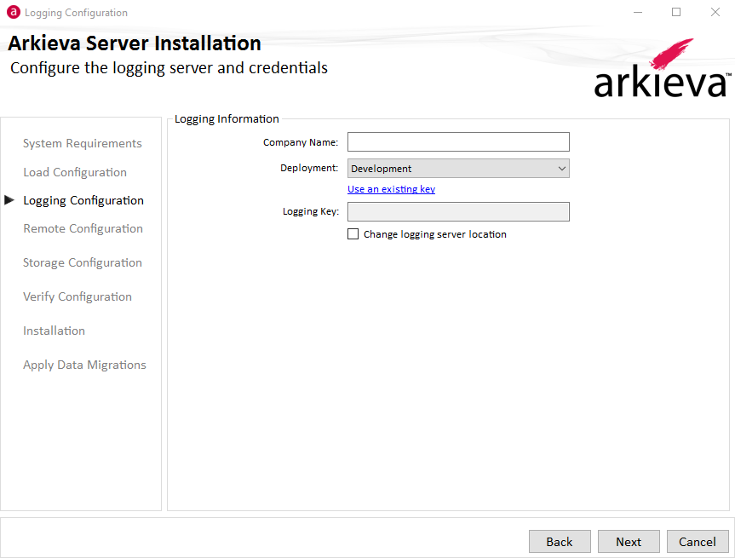Image resolution: width=735 pixels, height=558 pixels.
Task: Follow the Use an existing key link
Action: click(391, 189)
